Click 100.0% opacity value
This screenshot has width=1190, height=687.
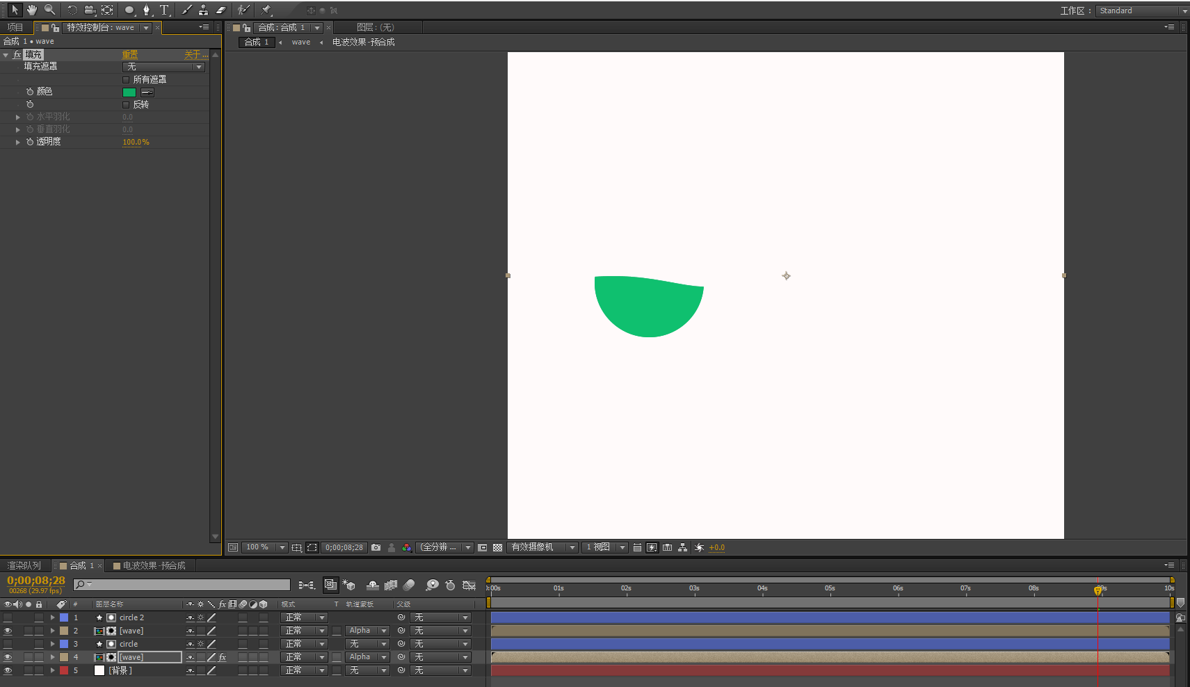(x=136, y=142)
